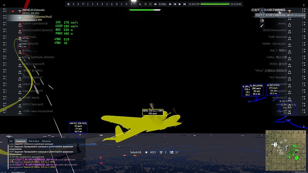
Task: Select player _Atvinta_ in right list
Action: pos(282,24)
